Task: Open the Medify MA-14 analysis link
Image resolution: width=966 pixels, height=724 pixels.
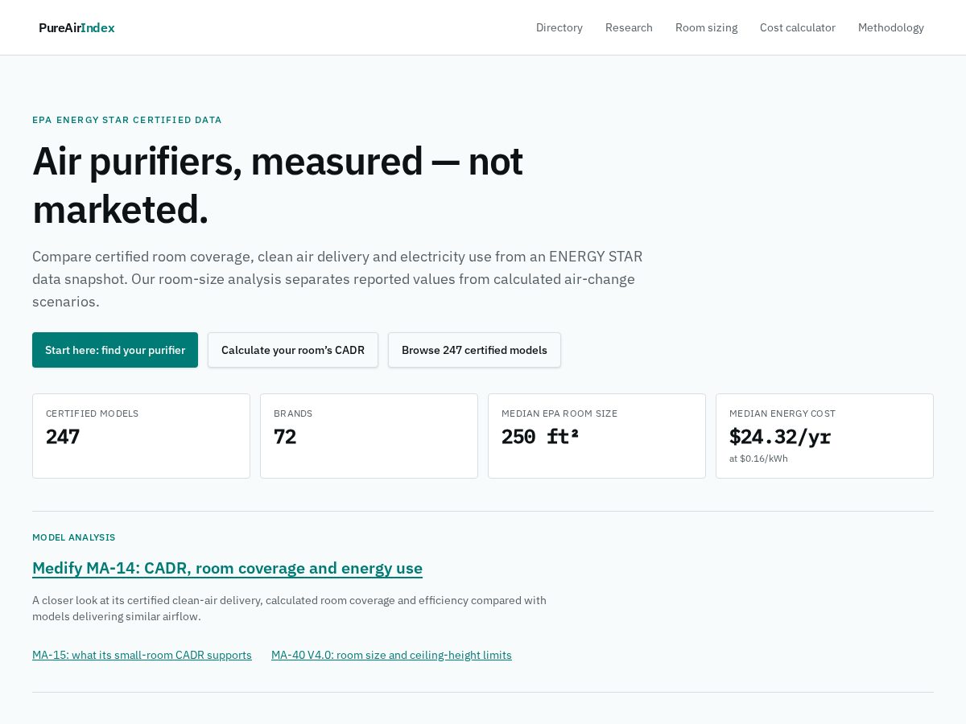Action: [227, 568]
